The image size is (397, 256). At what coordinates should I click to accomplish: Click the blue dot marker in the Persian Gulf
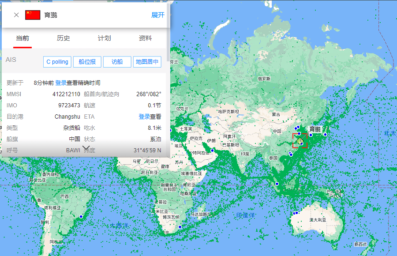212,151
